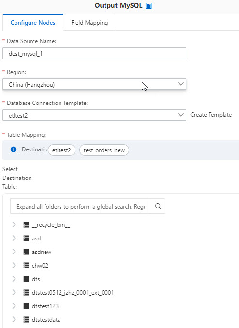
Task: Focus the destination table search box
Action: click(x=80, y=206)
